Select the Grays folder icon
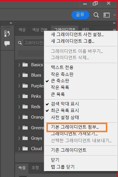 (25, 138)
